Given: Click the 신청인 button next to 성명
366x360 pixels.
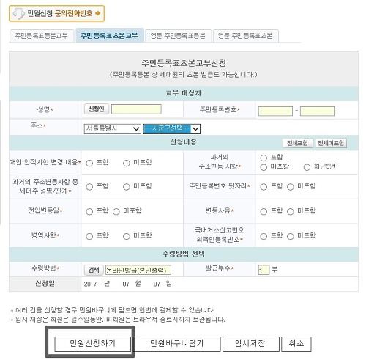Looking at the screenshot, I should tap(96, 109).
